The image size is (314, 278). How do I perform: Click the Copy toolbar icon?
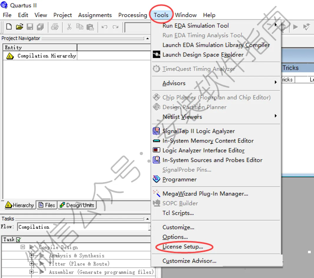coord(80,27)
